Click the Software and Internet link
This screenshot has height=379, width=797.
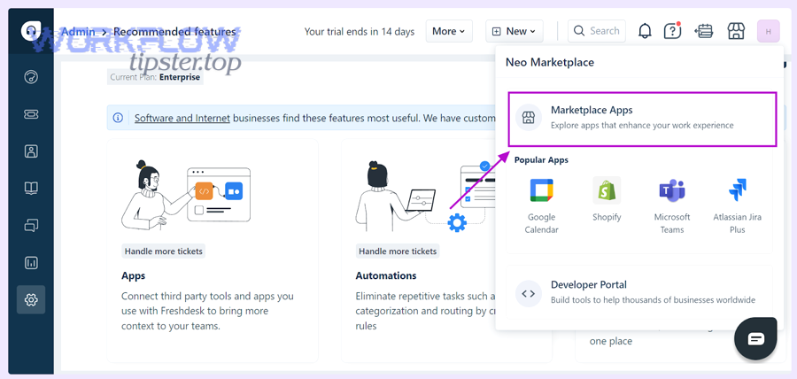click(182, 118)
